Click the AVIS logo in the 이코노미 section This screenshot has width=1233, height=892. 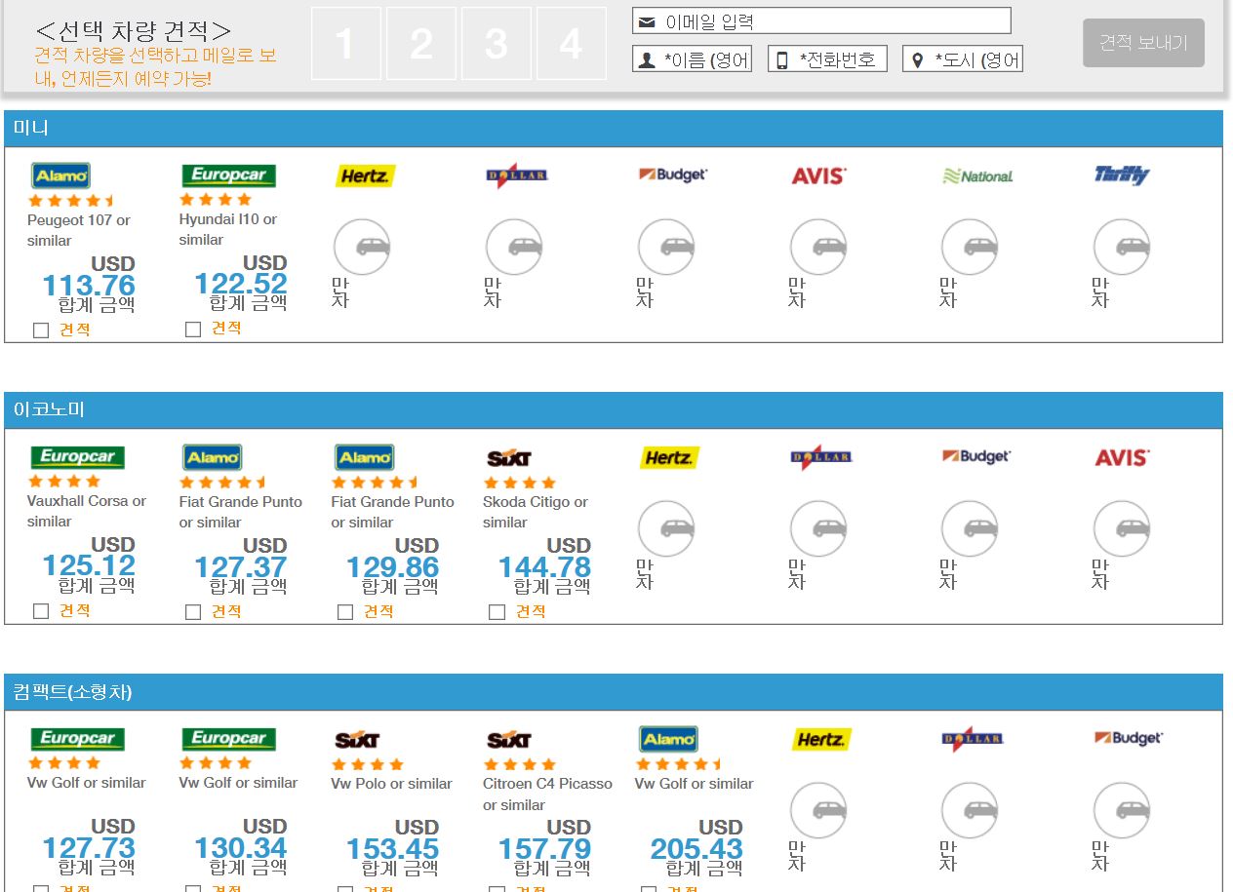click(x=1122, y=457)
